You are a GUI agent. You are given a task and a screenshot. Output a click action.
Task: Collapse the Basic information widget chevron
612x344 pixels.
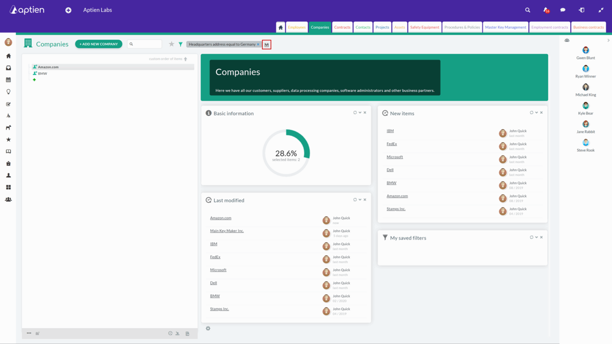point(360,113)
